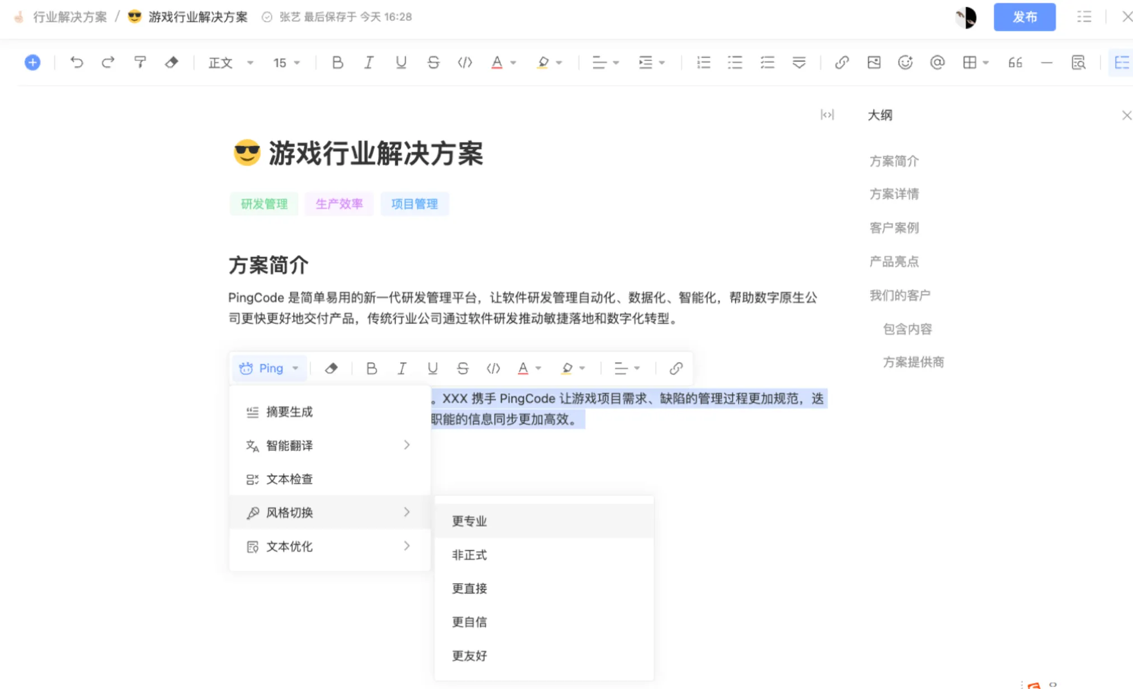Open main toolbar font color dropdown arrow

(513, 63)
